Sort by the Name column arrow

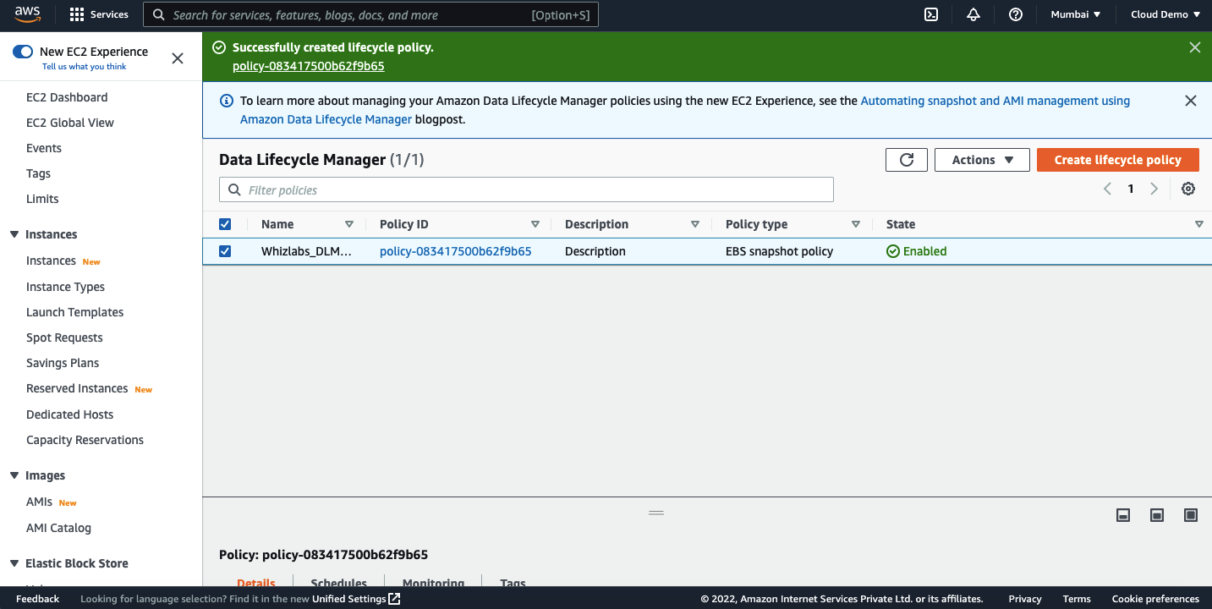(349, 224)
